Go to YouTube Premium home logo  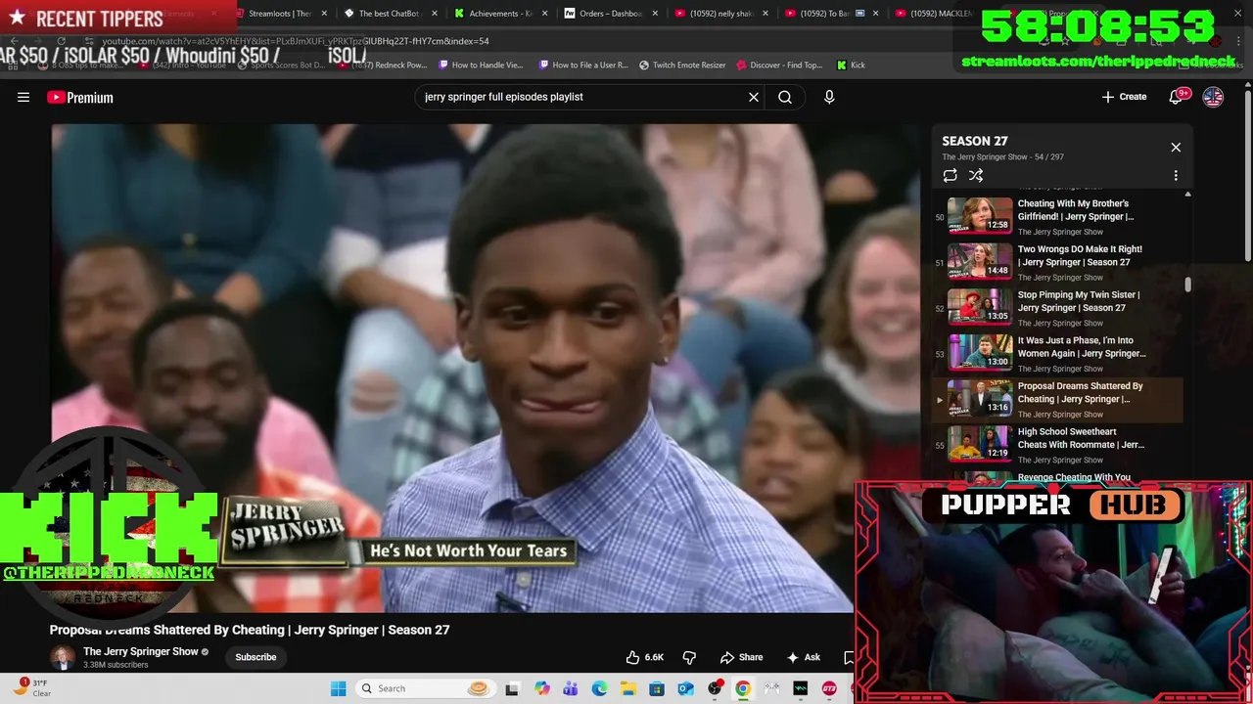(x=80, y=97)
